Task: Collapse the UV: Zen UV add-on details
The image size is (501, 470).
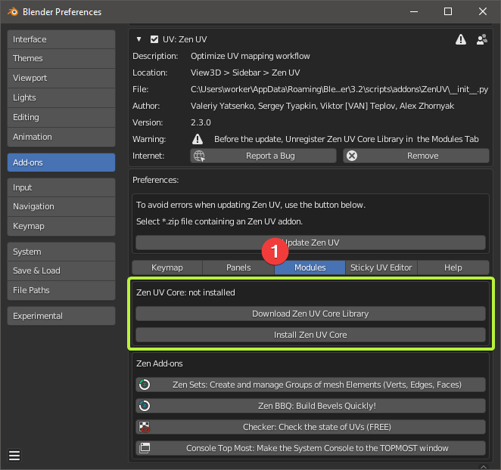Action: pyautogui.click(x=139, y=39)
